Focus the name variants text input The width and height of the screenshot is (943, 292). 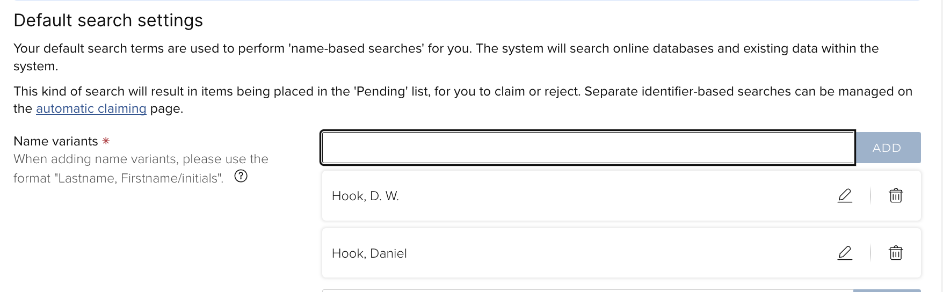click(x=587, y=148)
